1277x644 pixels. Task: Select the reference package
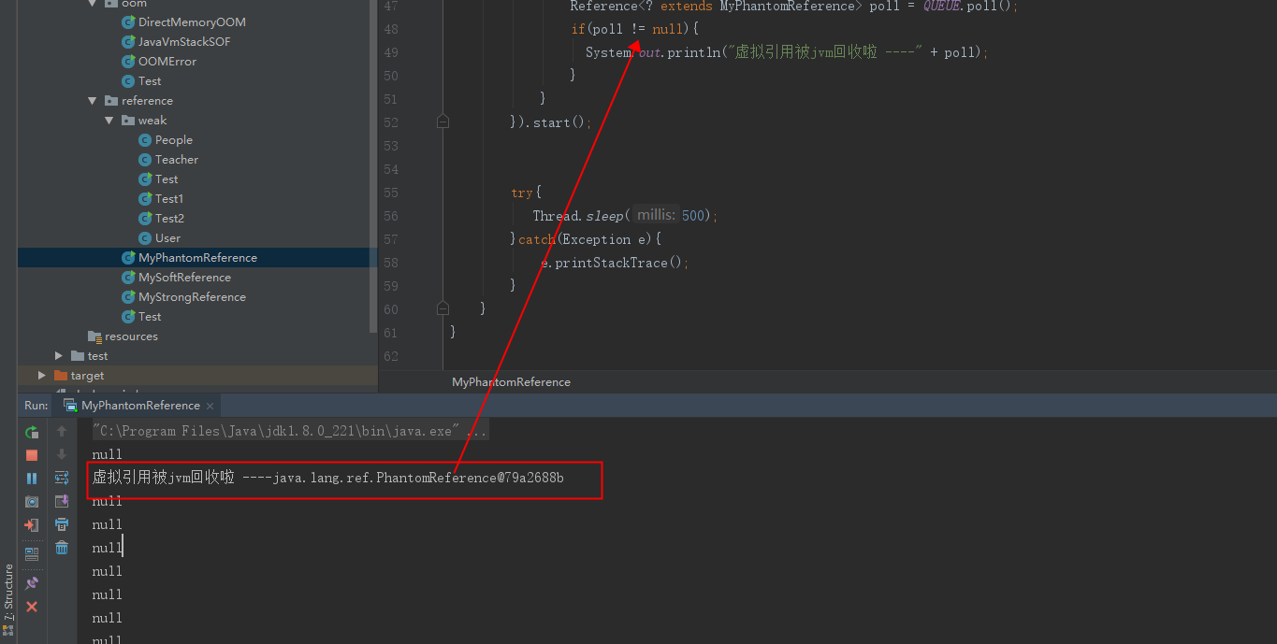pos(147,101)
